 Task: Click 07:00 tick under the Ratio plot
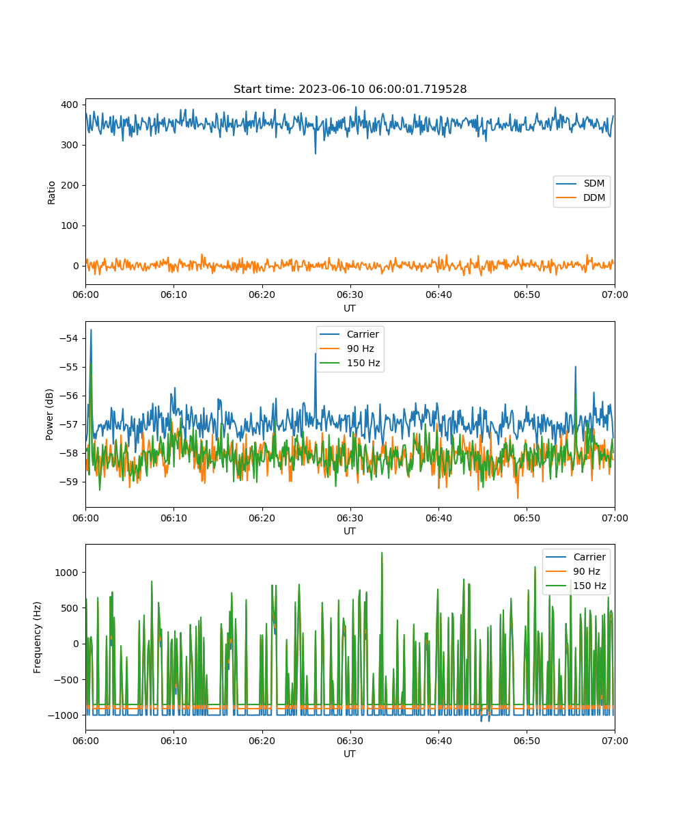(x=614, y=295)
